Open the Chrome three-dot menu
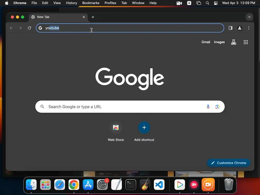The height and width of the screenshot is (195, 260). 249,28
